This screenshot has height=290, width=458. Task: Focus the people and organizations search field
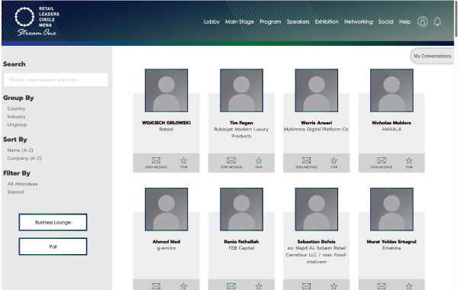tap(56, 79)
